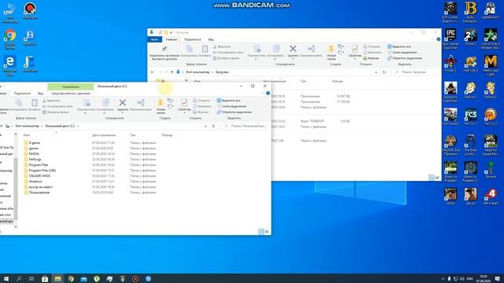Select Epic Games Launcher desktop icon

pos(450,39)
